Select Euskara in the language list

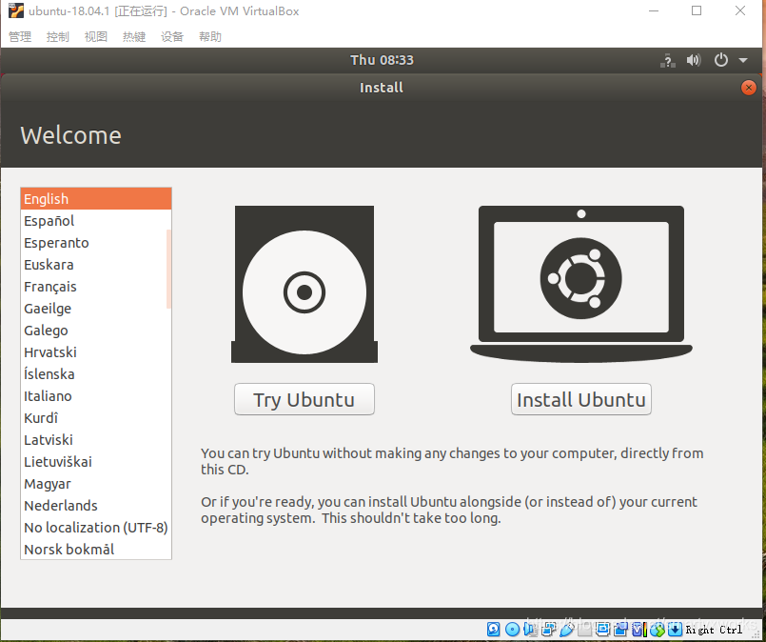[x=96, y=265]
